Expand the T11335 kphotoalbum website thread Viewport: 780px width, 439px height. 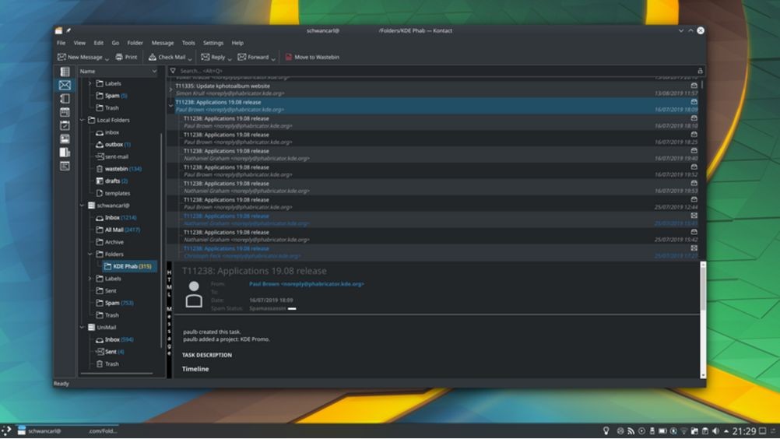[x=170, y=90]
